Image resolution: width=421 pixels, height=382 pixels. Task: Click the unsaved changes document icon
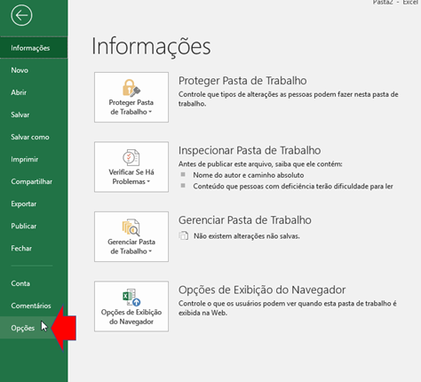pyautogui.click(x=184, y=235)
